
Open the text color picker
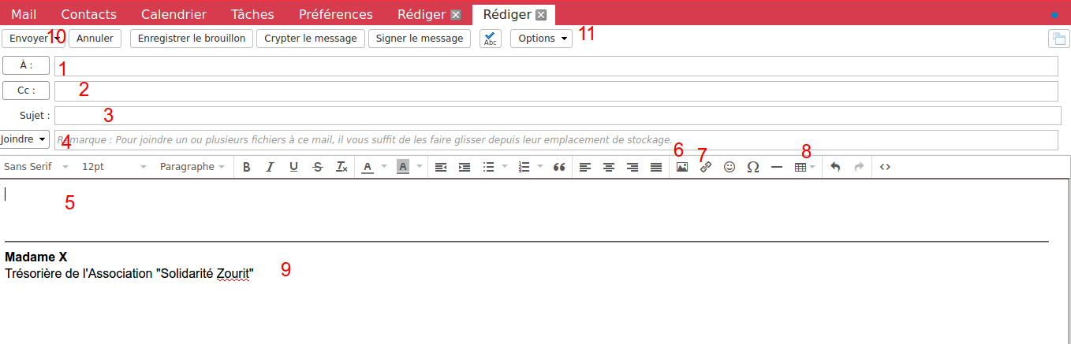(368, 167)
